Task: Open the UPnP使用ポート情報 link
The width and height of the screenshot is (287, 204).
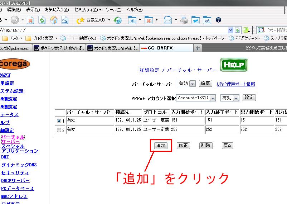Action: [x=236, y=84]
